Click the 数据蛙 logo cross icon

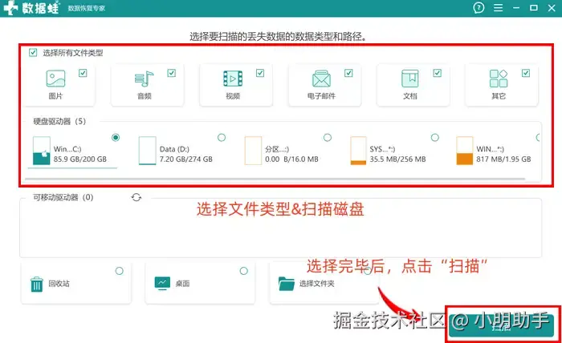coord(10,8)
